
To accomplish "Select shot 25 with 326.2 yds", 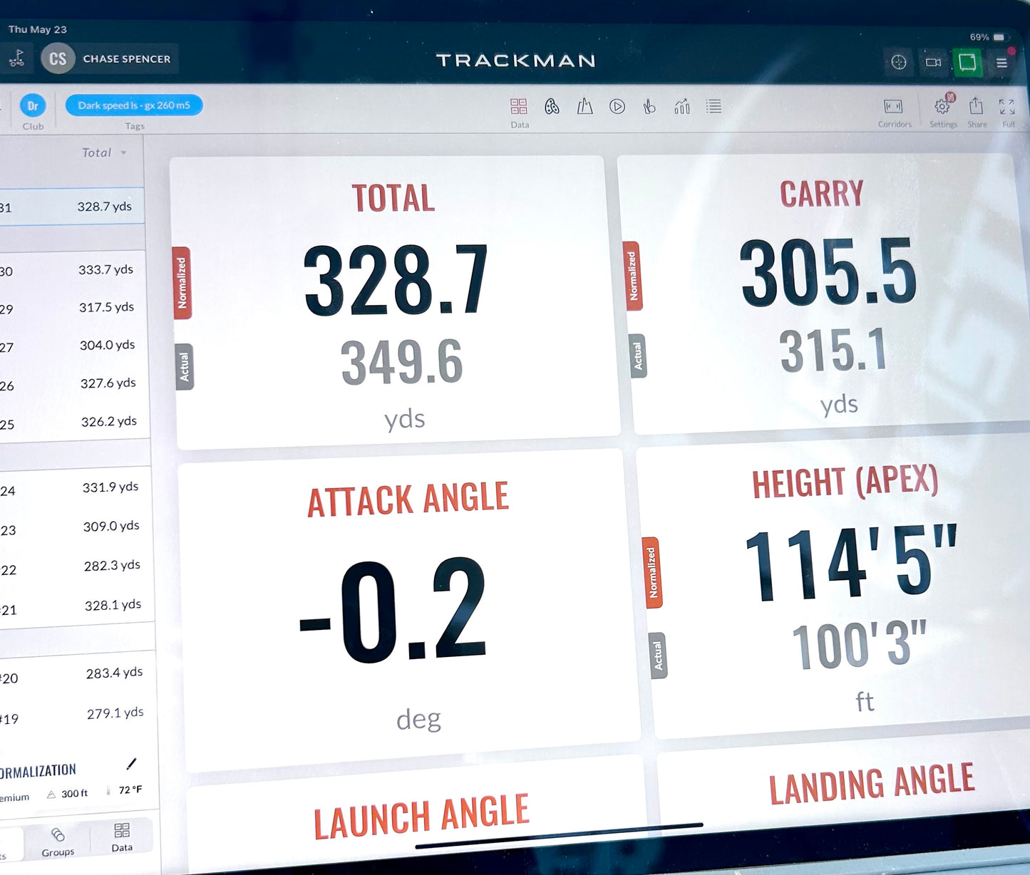I will 75,423.
